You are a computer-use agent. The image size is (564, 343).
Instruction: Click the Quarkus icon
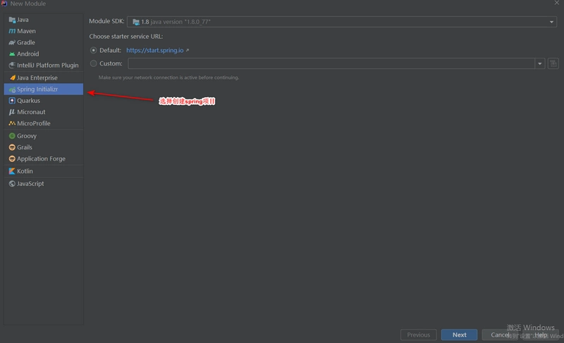(x=12, y=101)
